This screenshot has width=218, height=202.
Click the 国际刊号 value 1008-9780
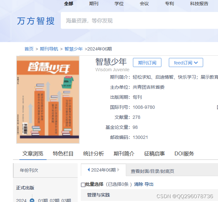point(144,107)
